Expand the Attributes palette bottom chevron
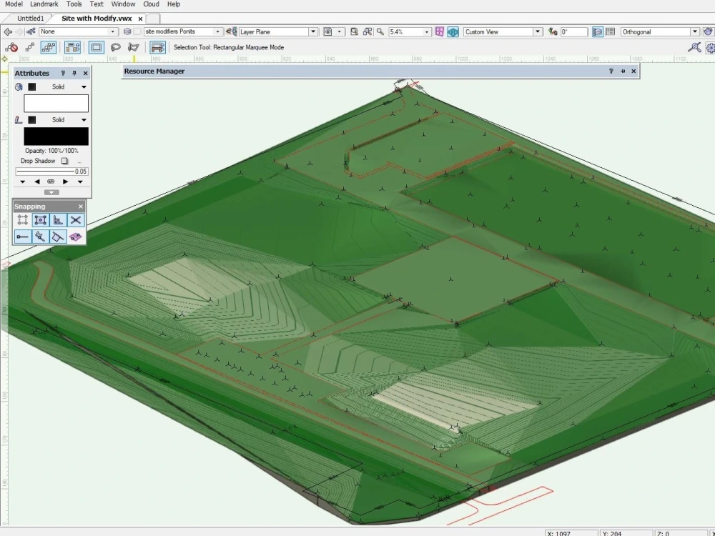715x536 pixels. pos(51,192)
